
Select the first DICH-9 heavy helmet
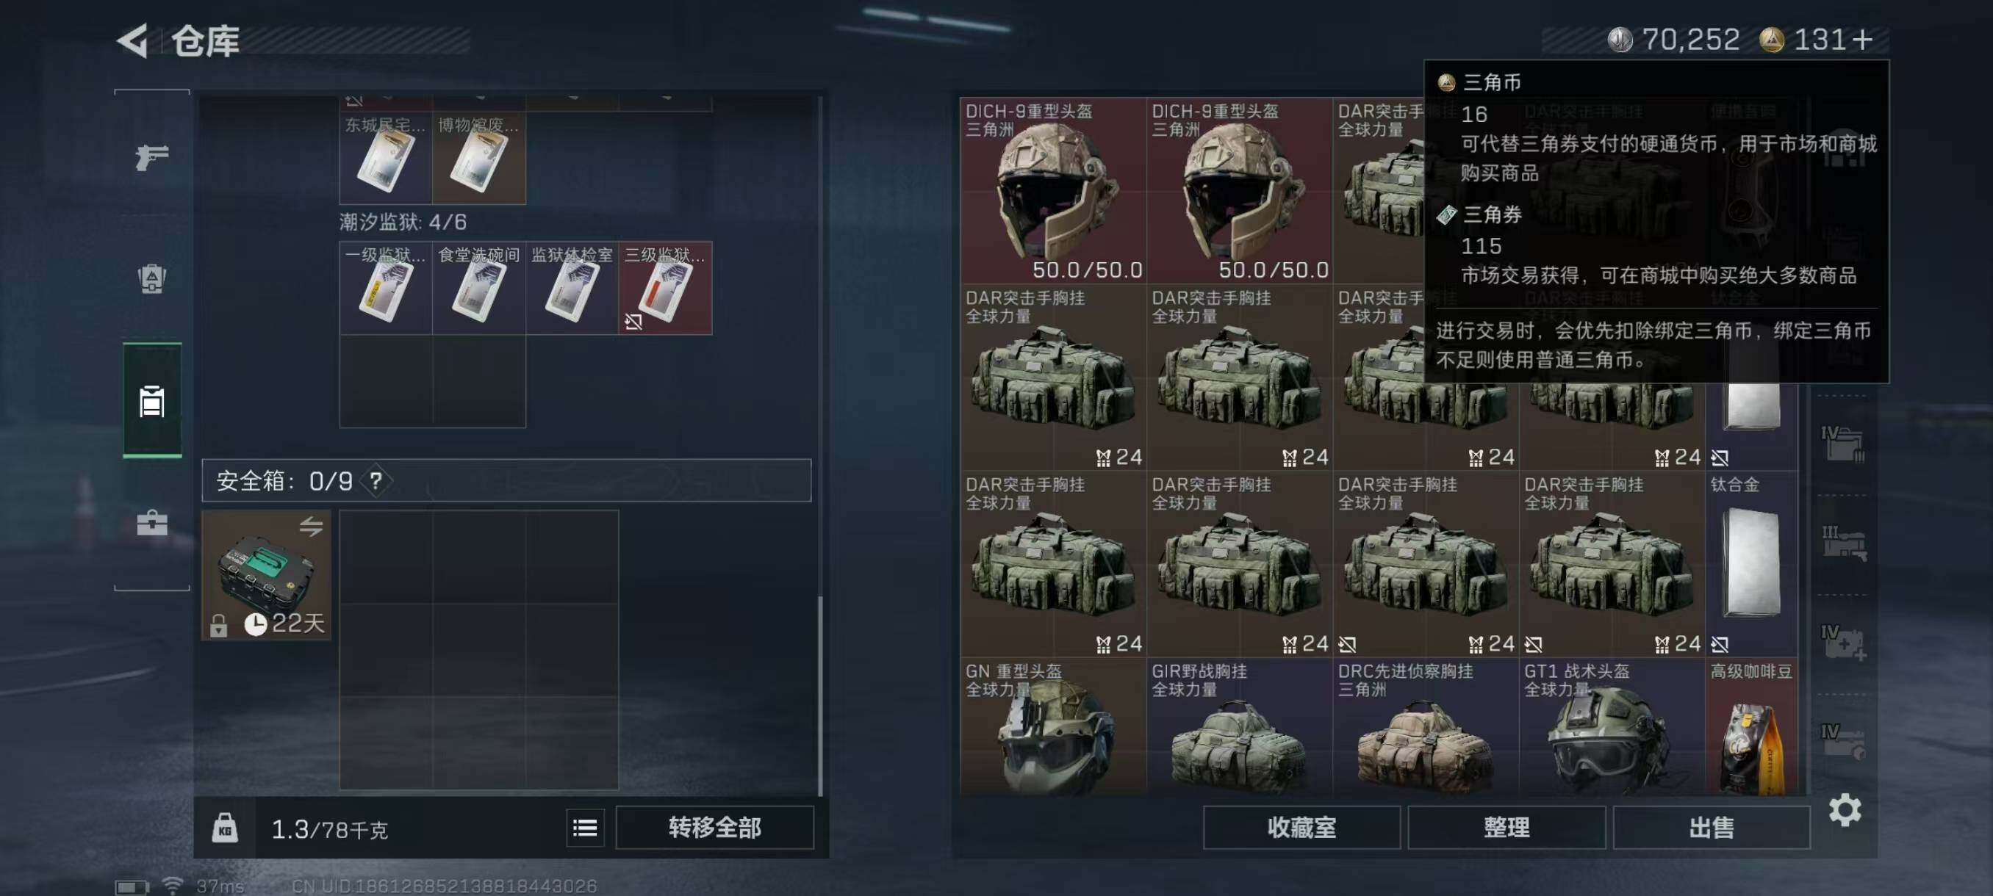[x=1053, y=190]
